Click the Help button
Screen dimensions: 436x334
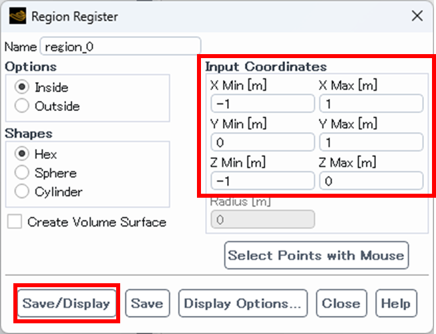pyautogui.click(x=396, y=303)
